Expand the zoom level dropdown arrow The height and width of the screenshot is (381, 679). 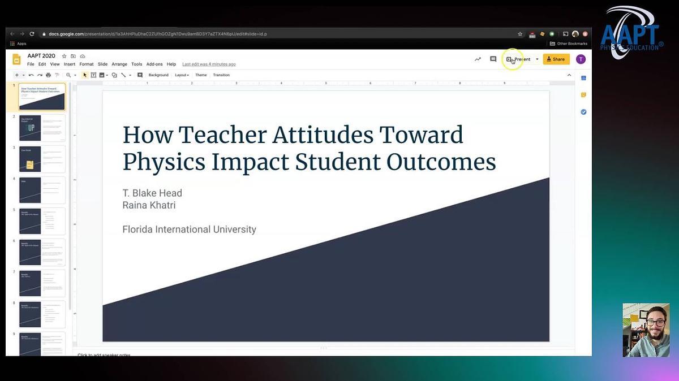(75, 75)
